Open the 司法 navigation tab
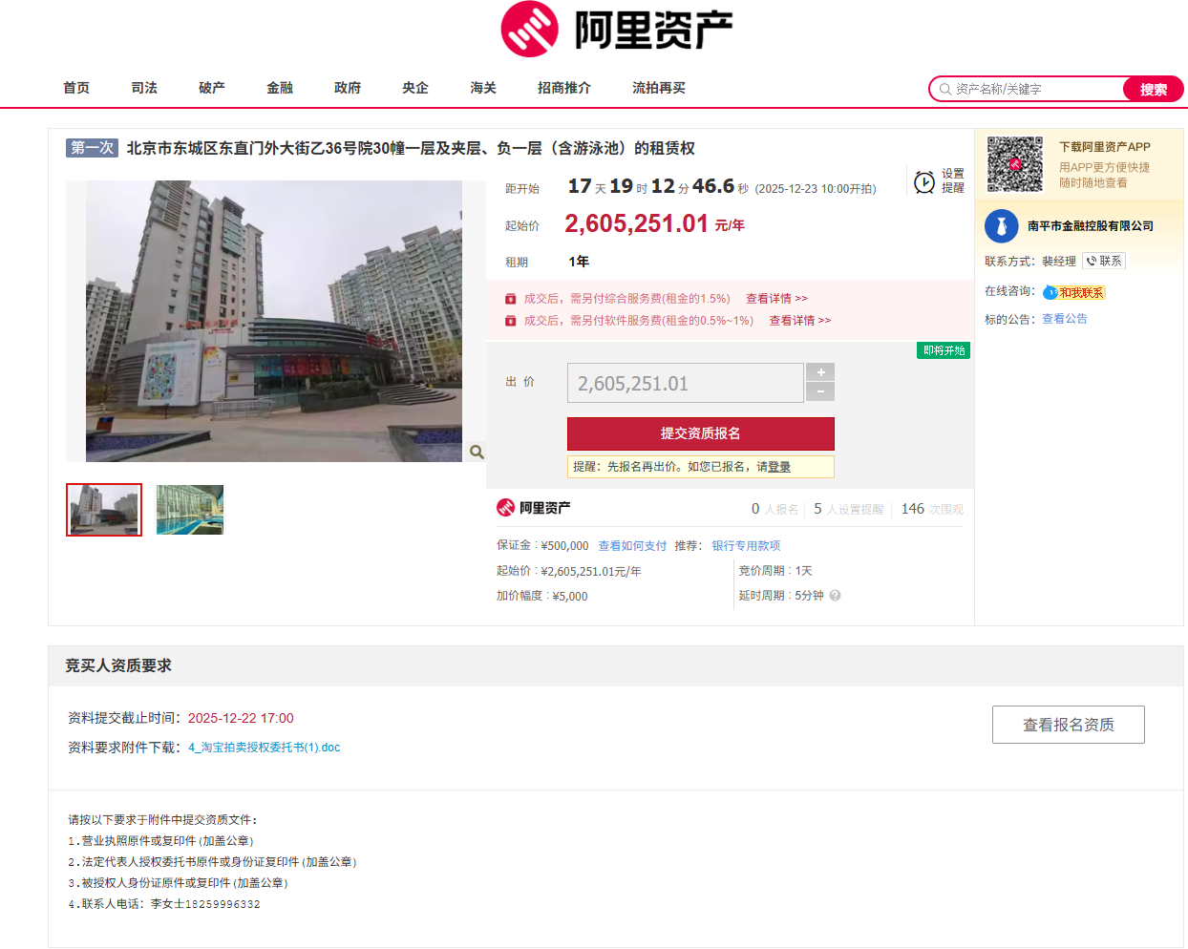 coord(144,88)
